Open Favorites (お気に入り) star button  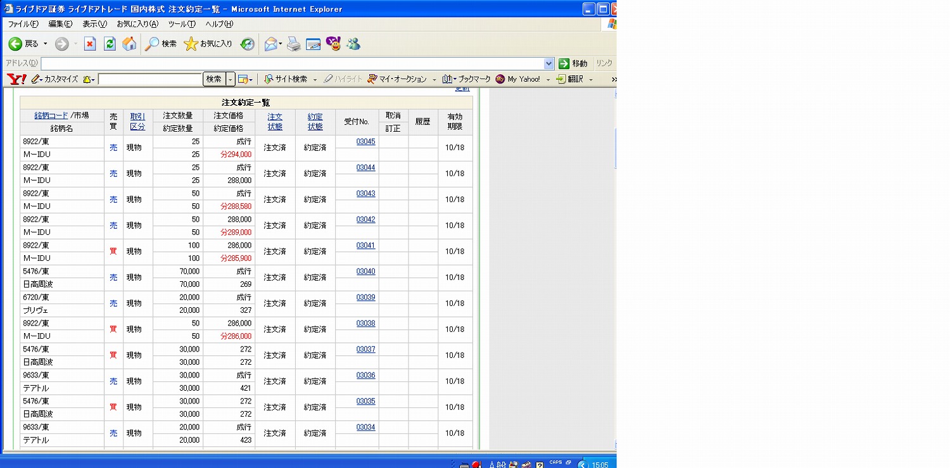(x=208, y=44)
